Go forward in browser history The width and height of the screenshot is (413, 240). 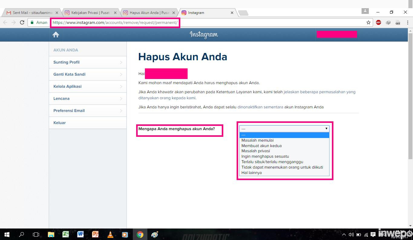[13, 22]
